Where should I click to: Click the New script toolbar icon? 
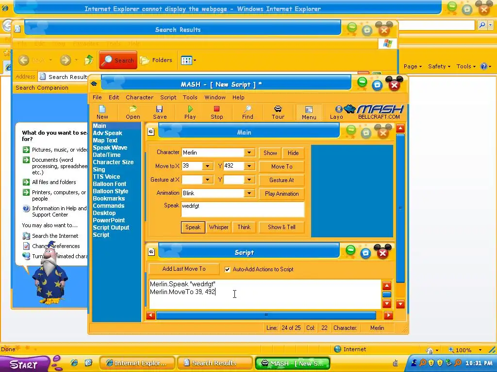click(x=102, y=112)
